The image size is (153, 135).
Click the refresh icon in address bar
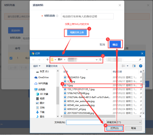pyautogui.click(x=100, y=60)
